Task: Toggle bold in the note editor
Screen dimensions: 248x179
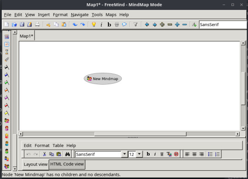Action: (x=148, y=154)
